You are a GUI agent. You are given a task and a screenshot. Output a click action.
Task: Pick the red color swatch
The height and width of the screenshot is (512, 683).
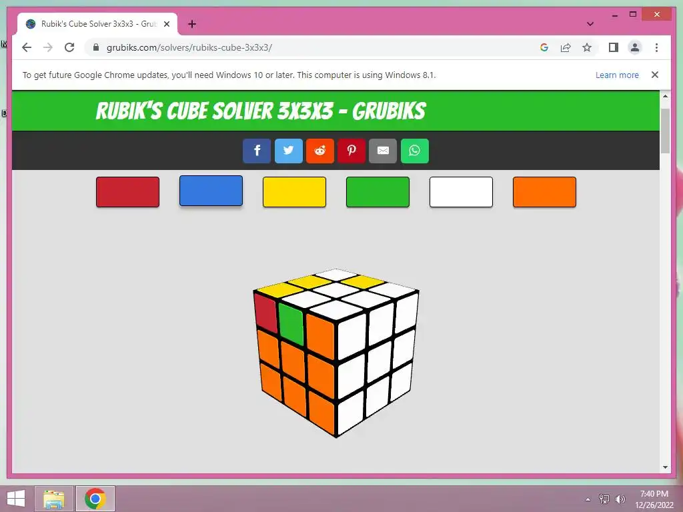127,192
